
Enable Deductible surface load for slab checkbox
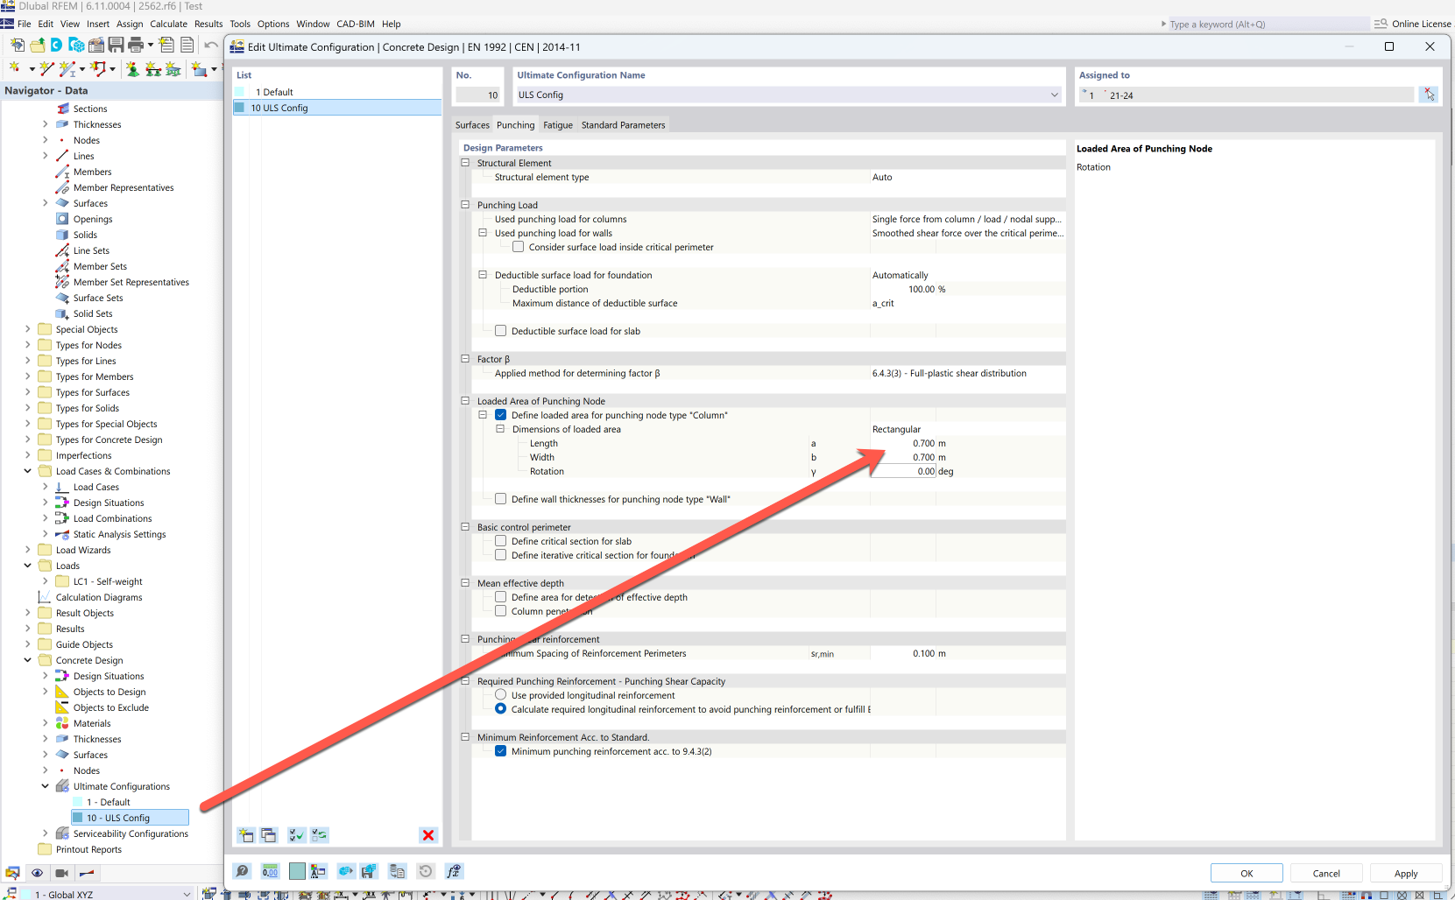501,331
